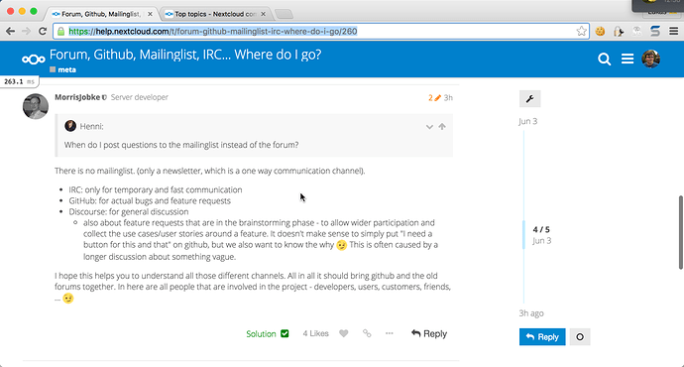Open the hamburger menu in forum header
Image resolution: width=684 pixels, height=367 pixels.
pos(627,59)
